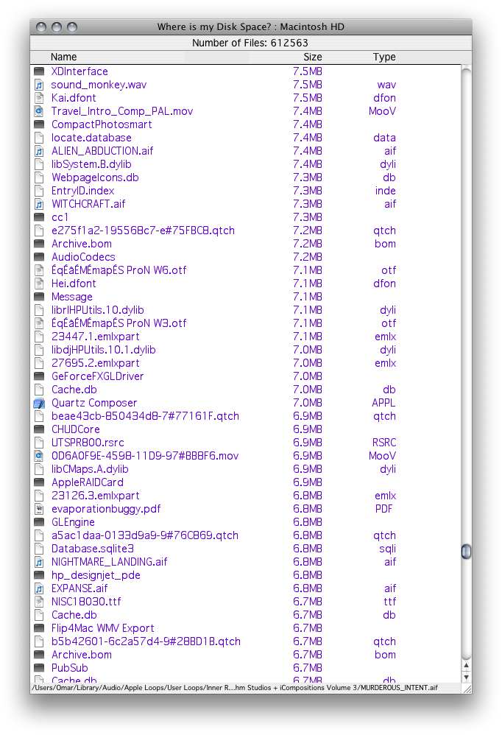Select the EntryID.index file name
Image resolution: width=502 pixels, height=735 pixels.
click(x=83, y=191)
